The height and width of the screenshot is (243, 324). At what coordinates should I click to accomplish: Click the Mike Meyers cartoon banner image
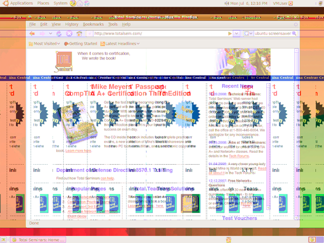(x=243, y=62)
